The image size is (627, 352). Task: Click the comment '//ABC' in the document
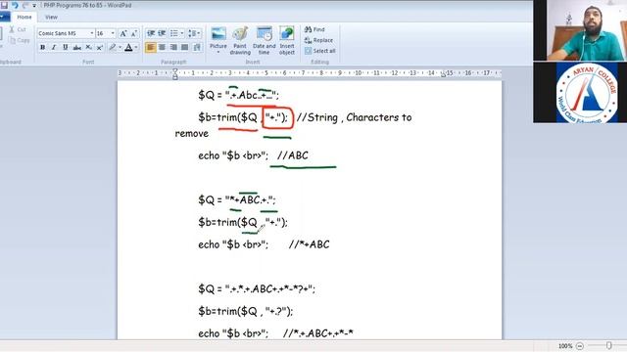point(293,155)
